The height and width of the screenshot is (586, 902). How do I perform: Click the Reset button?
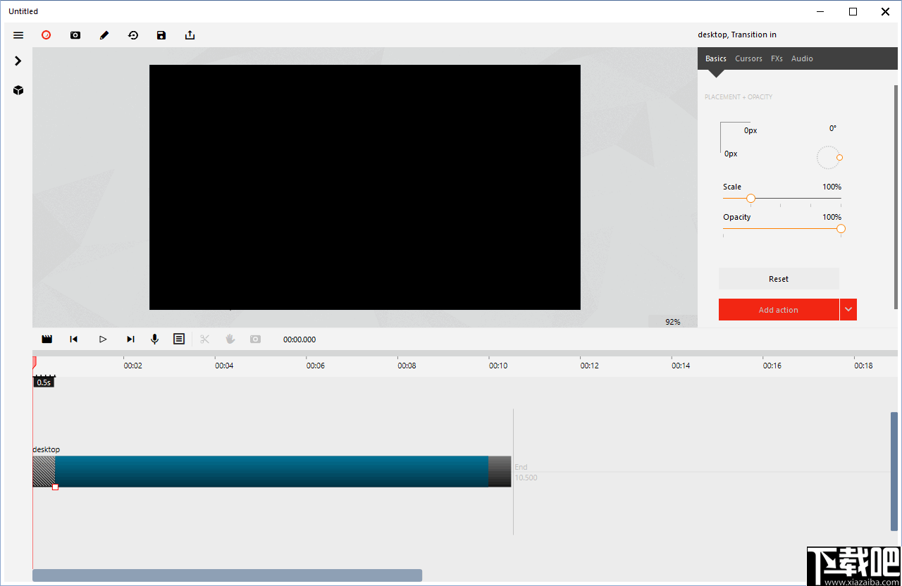[x=779, y=279]
